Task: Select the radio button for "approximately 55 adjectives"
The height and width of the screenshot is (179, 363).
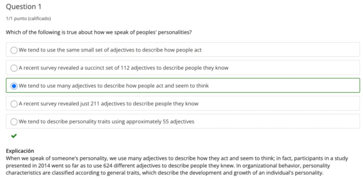Action: click(14, 122)
